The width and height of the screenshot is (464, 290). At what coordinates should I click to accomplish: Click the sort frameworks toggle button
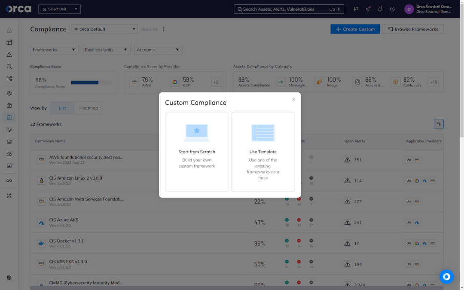[x=439, y=124]
